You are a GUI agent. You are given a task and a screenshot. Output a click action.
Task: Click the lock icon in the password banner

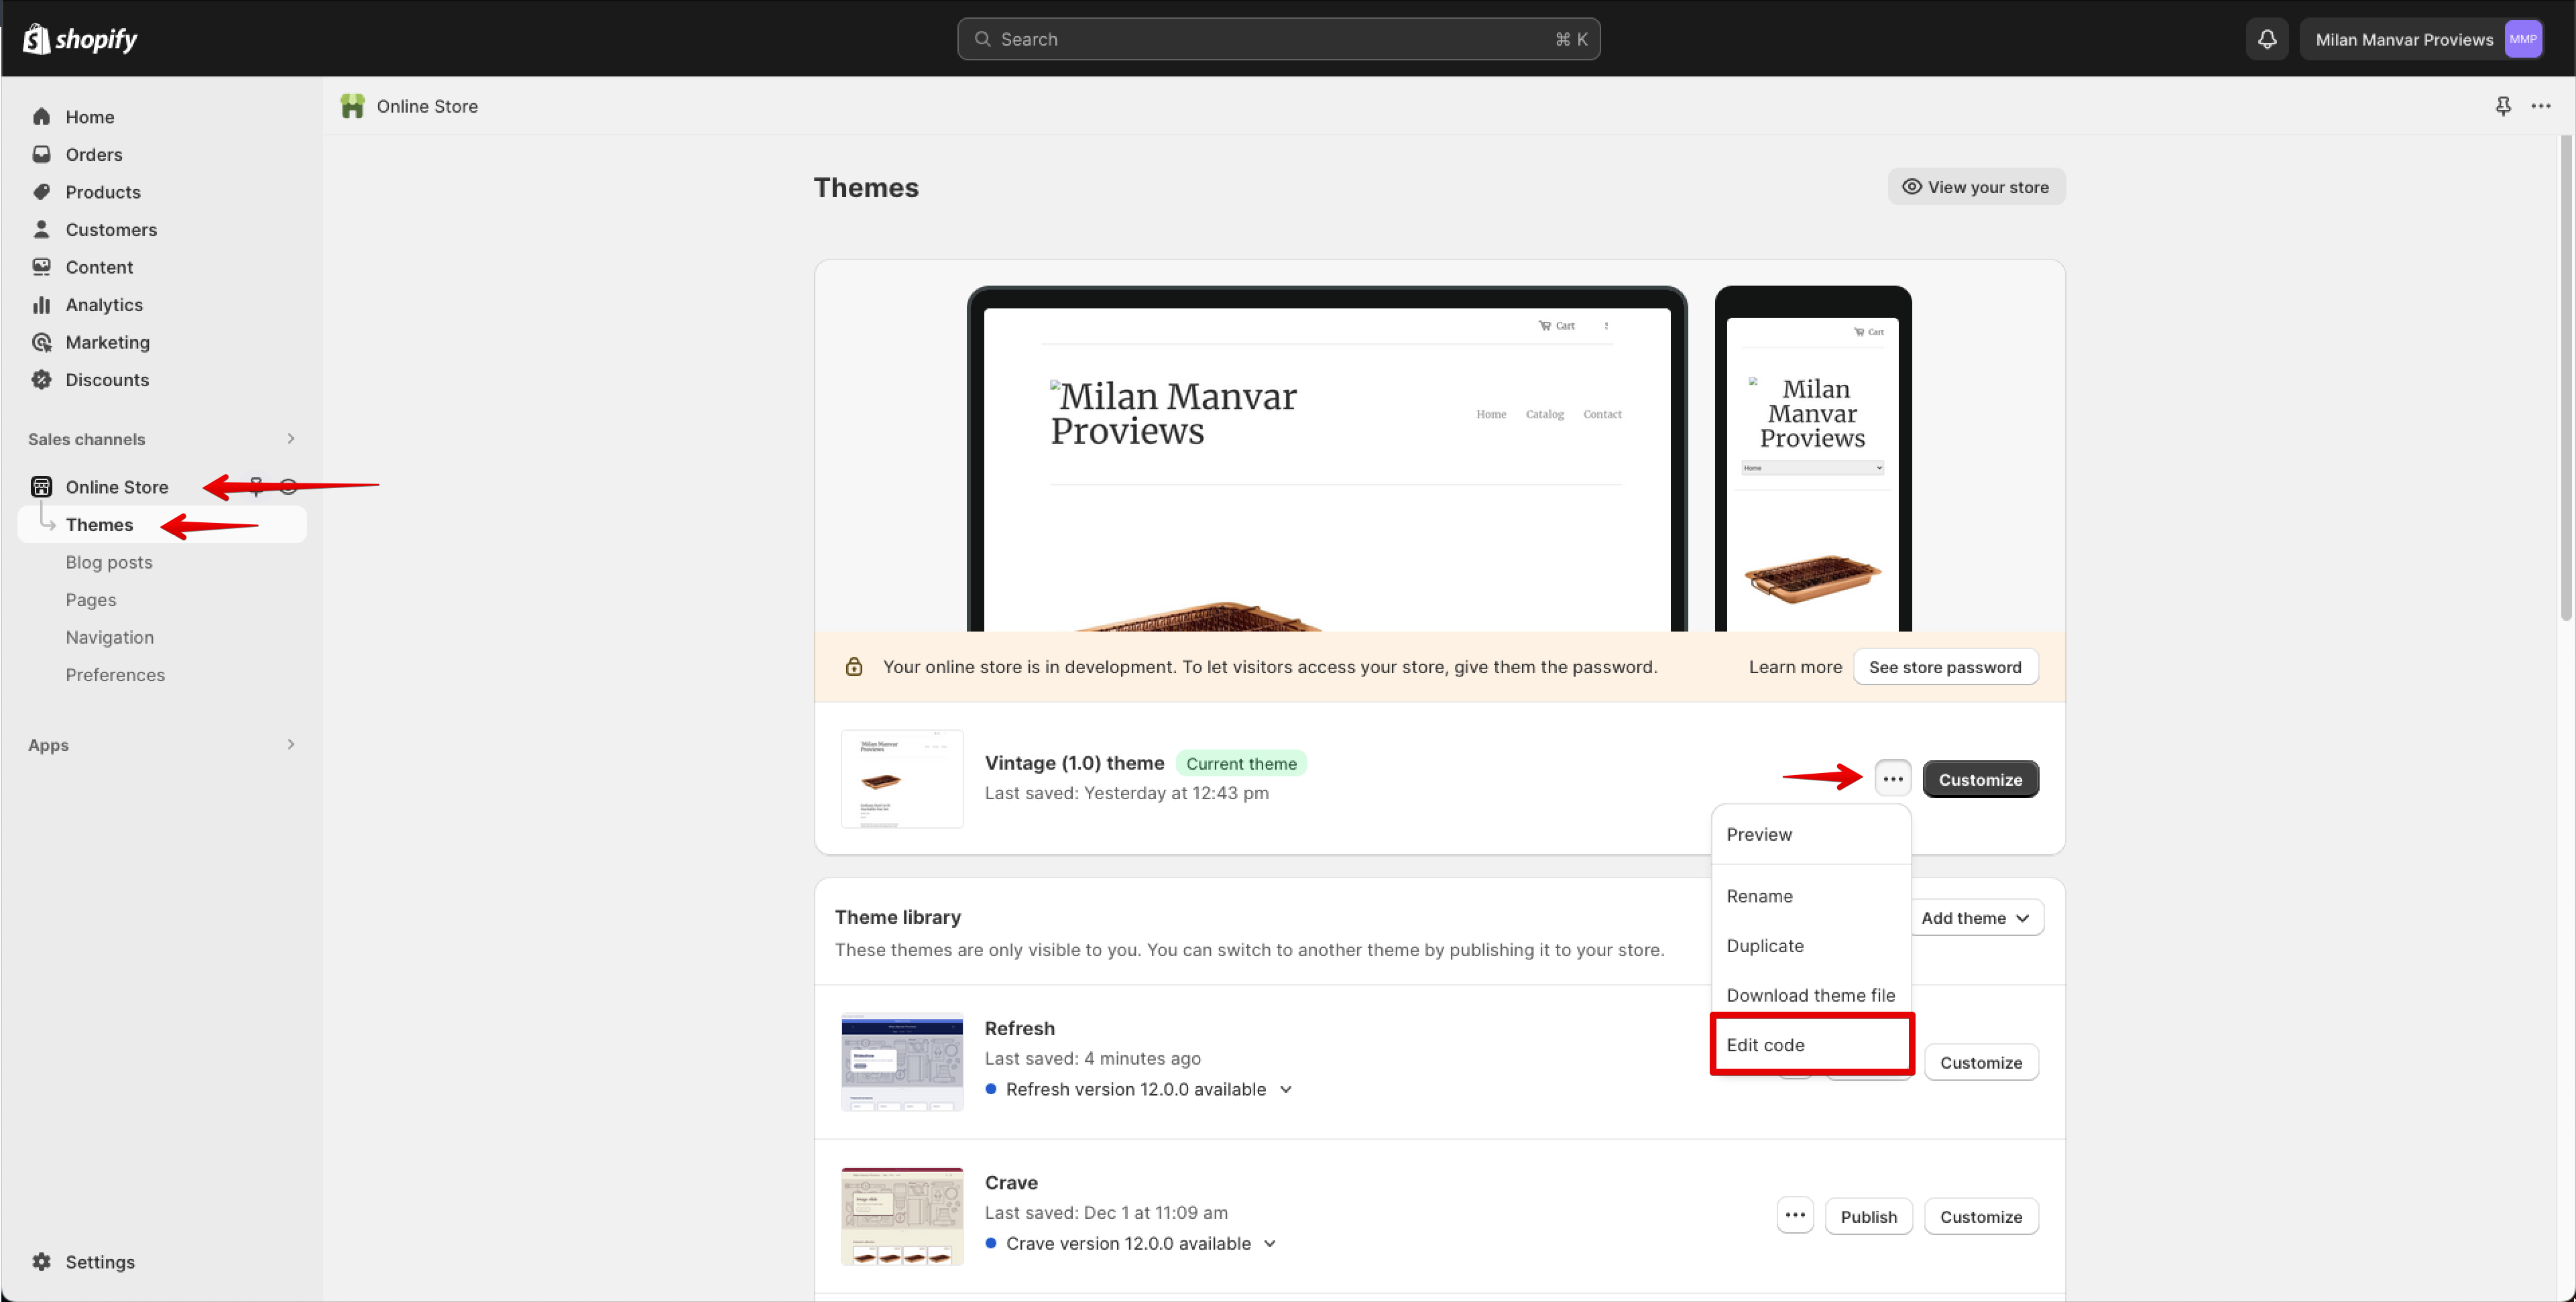tap(854, 667)
